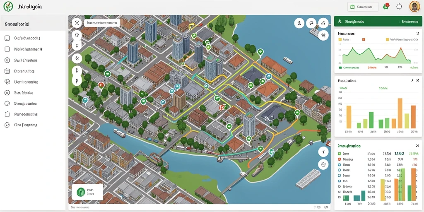The width and height of the screenshot is (424, 212).
Task: Collapse the bottom data table panel via corner icon
Action: pos(417,146)
